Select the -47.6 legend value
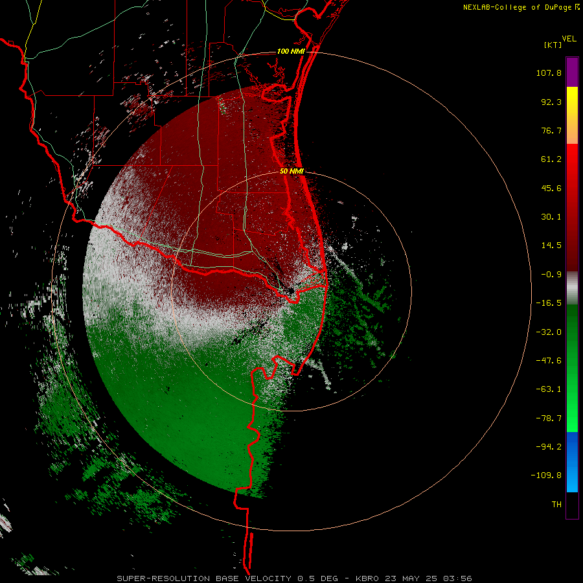 coord(549,361)
